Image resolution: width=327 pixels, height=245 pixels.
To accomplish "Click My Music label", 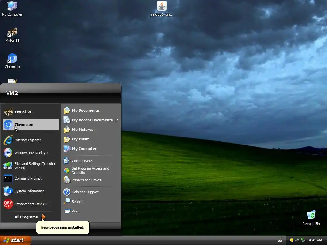I will pyautogui.click(x=80, y=139).
